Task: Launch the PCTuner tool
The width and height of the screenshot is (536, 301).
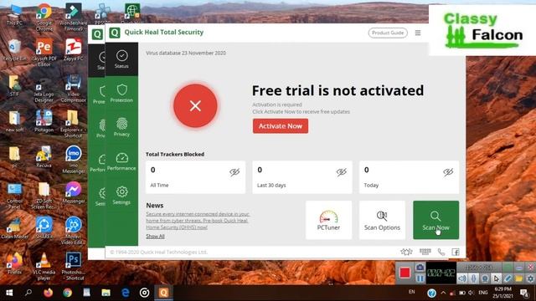Action: (328, 220)
